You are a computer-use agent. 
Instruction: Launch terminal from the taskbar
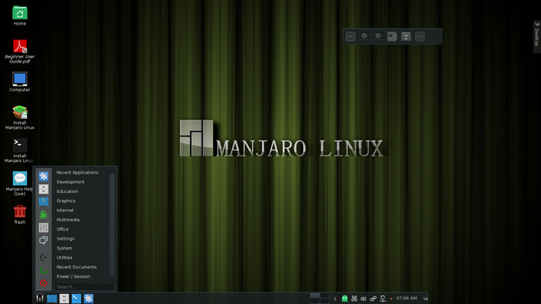click(77, 299)
